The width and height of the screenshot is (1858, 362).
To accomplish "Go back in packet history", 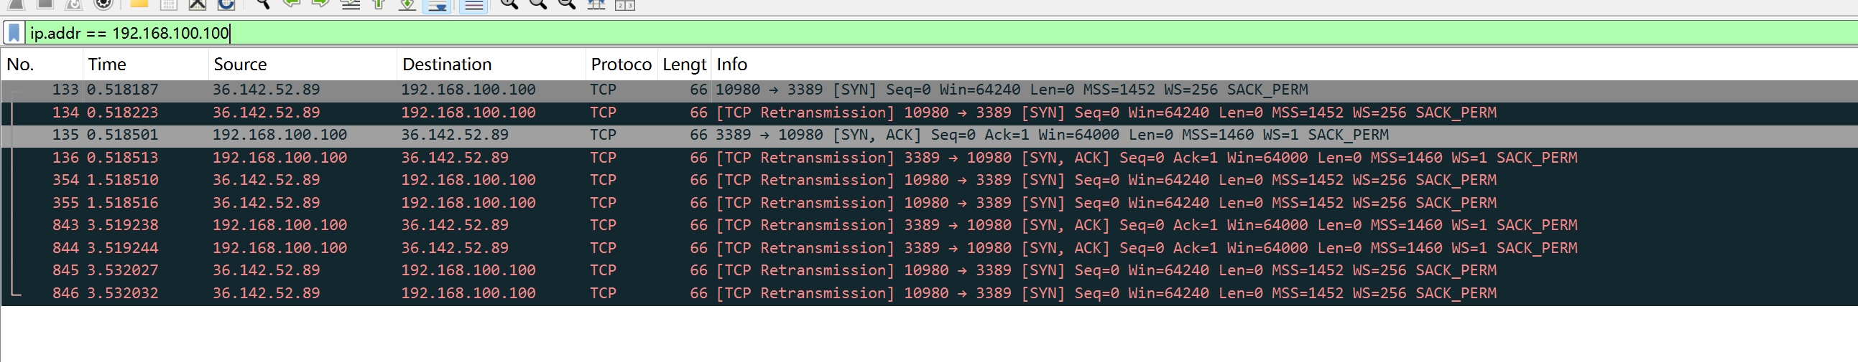I will (x=292, y=4).
